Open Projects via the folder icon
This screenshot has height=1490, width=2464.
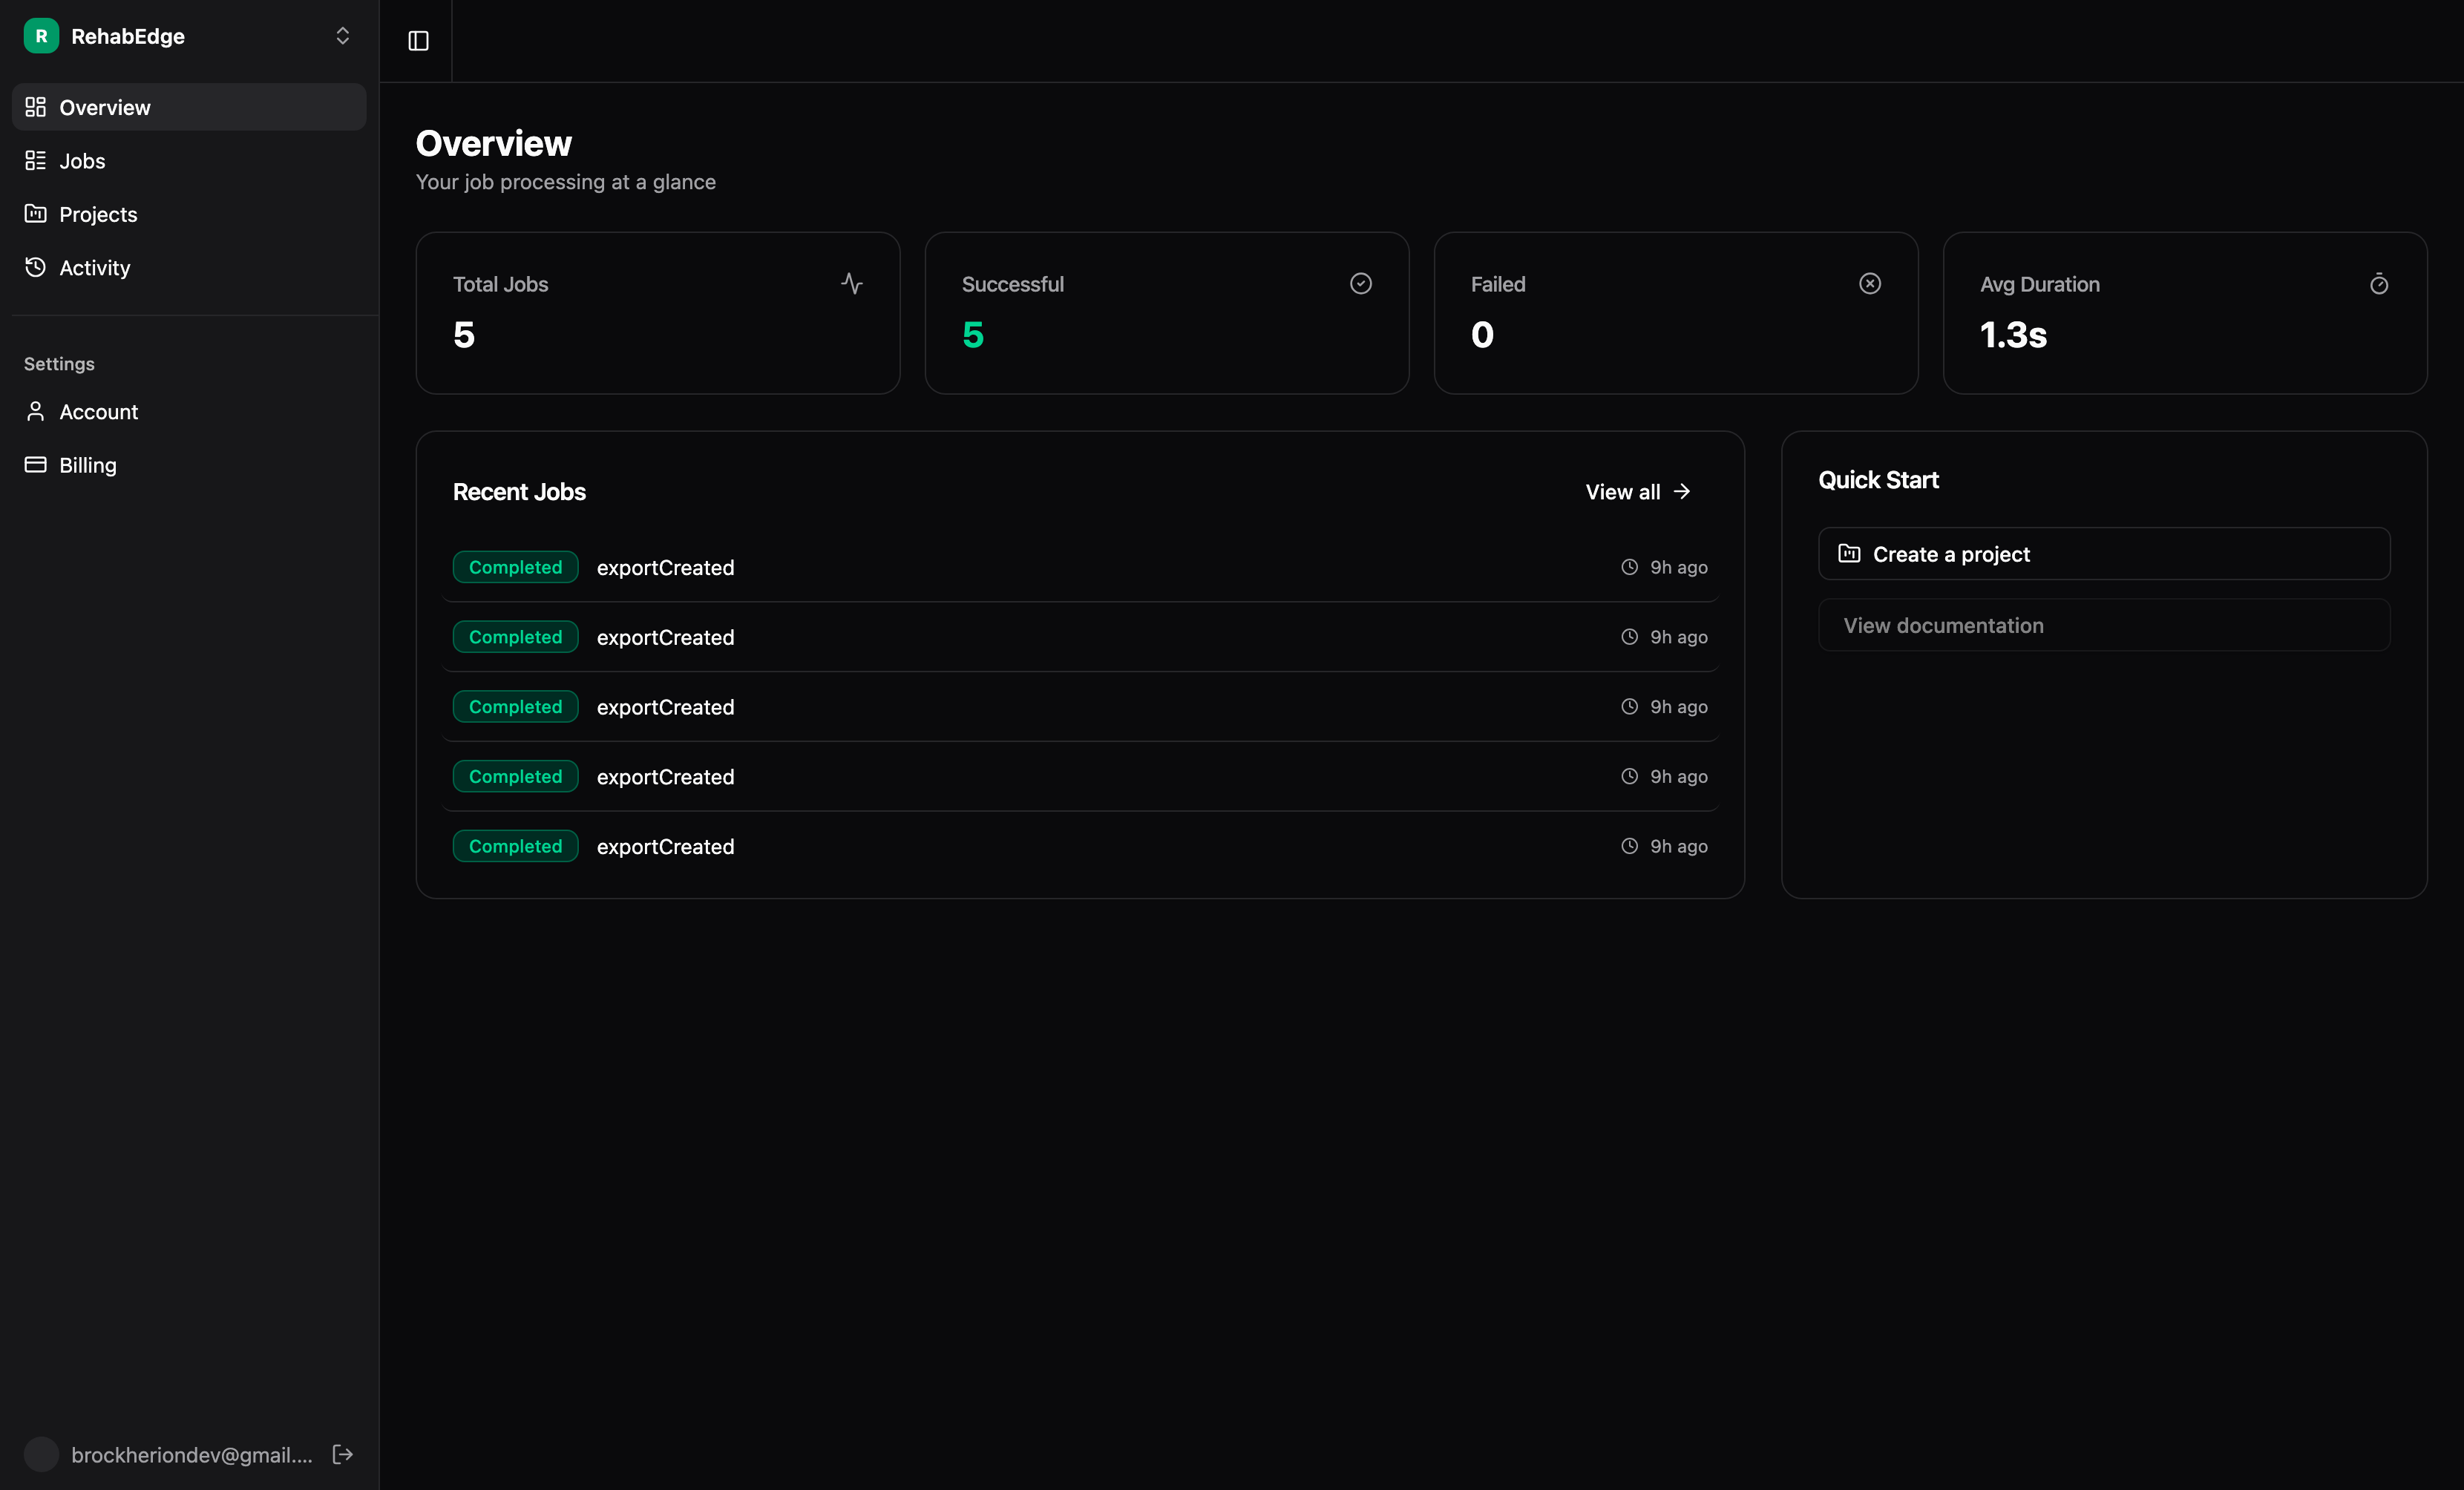pyautogui.click(x=34, y=213)
